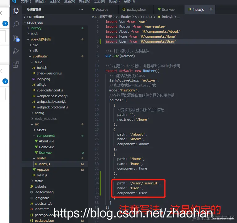Click line number 17 in the gutter
The image size is (237, 223).
pyautogui.click(x=97, y=100)
